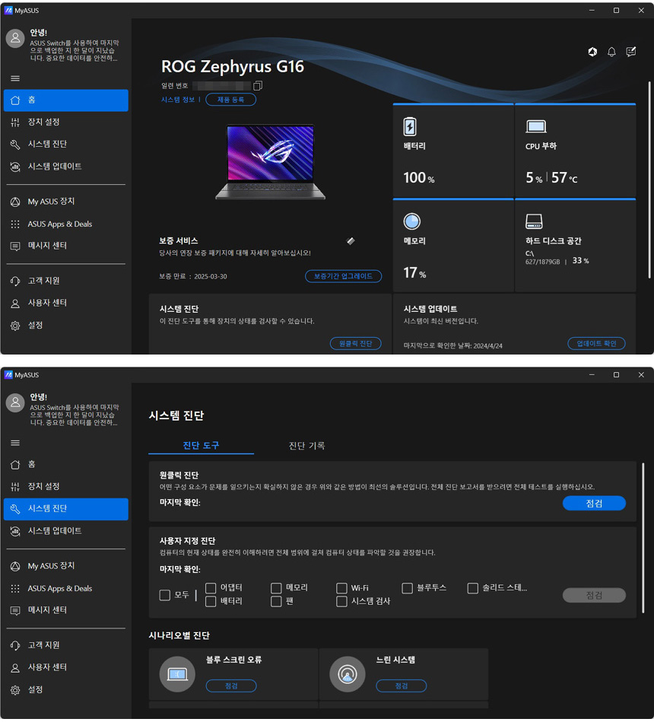654x722 pixels.
Task: Check the 블루투스 checkbox
Action: (408, 588)
